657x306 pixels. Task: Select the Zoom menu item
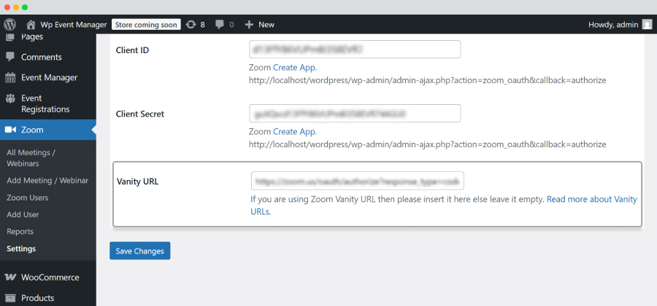coord(47,130)
